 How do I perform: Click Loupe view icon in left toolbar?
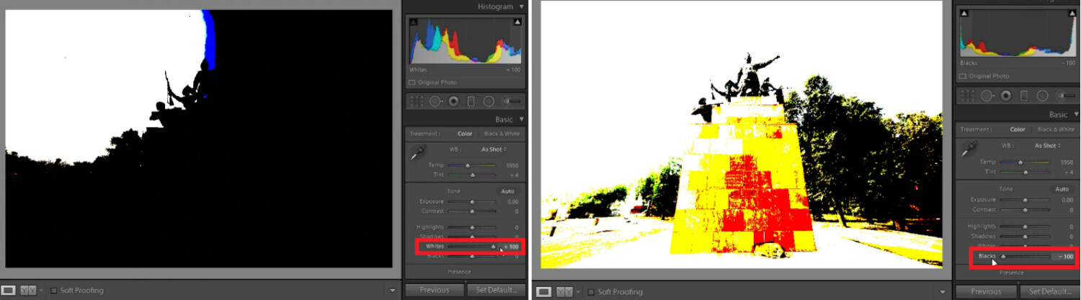9,291
